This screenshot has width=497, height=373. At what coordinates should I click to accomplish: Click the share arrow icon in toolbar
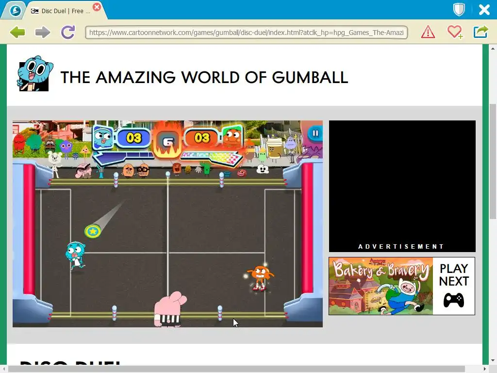tap(480, 32)
